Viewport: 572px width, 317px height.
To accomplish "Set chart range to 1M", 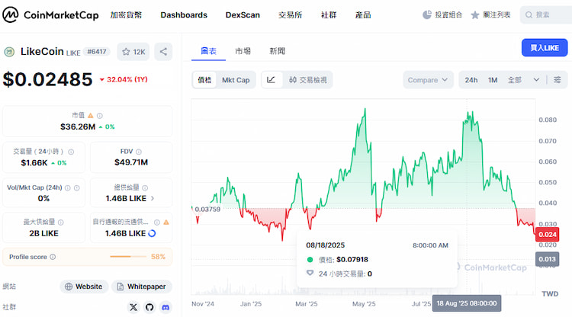I will tap(493, 80).
